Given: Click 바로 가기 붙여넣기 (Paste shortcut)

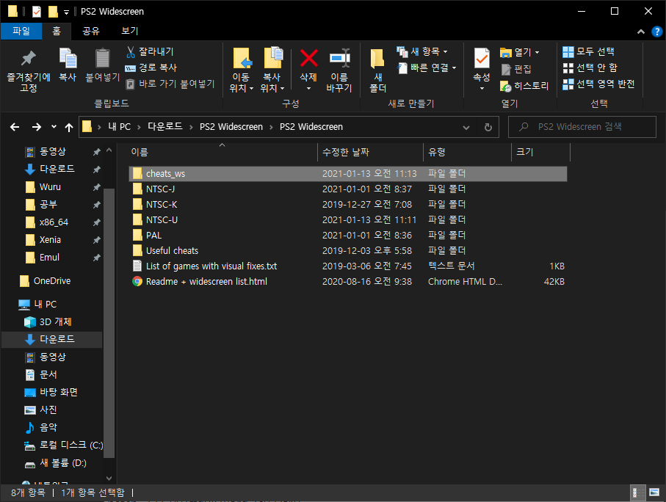Looking at the screenshot, I should (x=170, y=84).
